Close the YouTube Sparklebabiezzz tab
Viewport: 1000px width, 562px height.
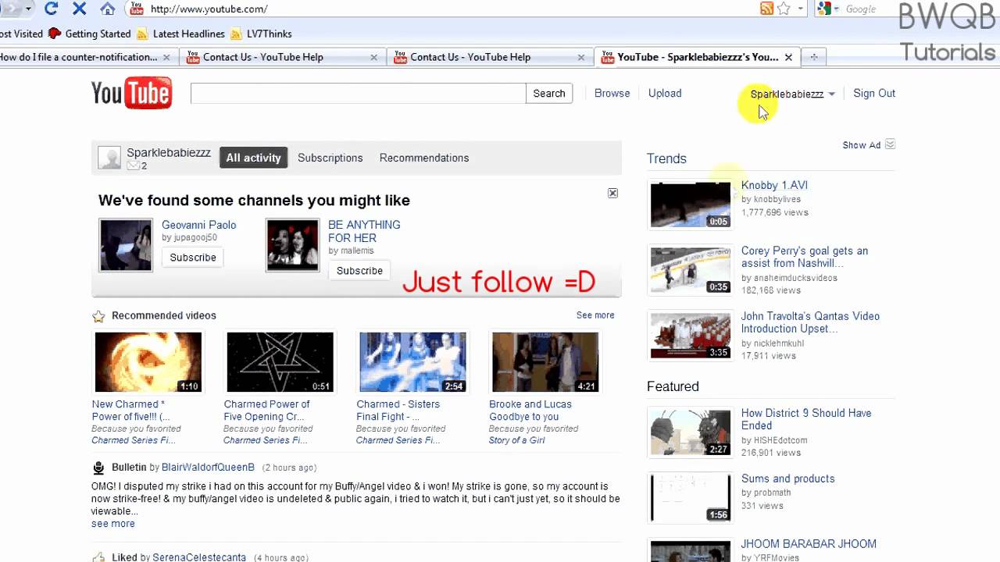point(788,57)
